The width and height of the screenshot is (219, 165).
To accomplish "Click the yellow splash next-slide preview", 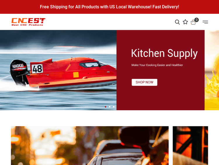I will tap(212, 70).
